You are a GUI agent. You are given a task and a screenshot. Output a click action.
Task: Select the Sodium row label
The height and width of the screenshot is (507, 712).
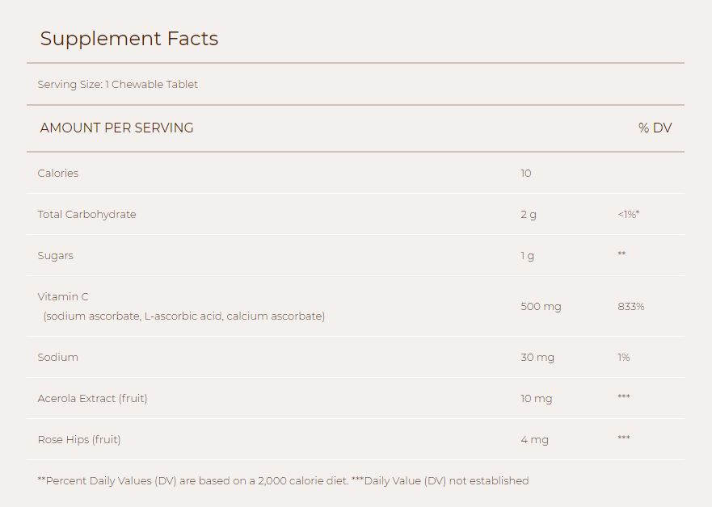[57, 358]
